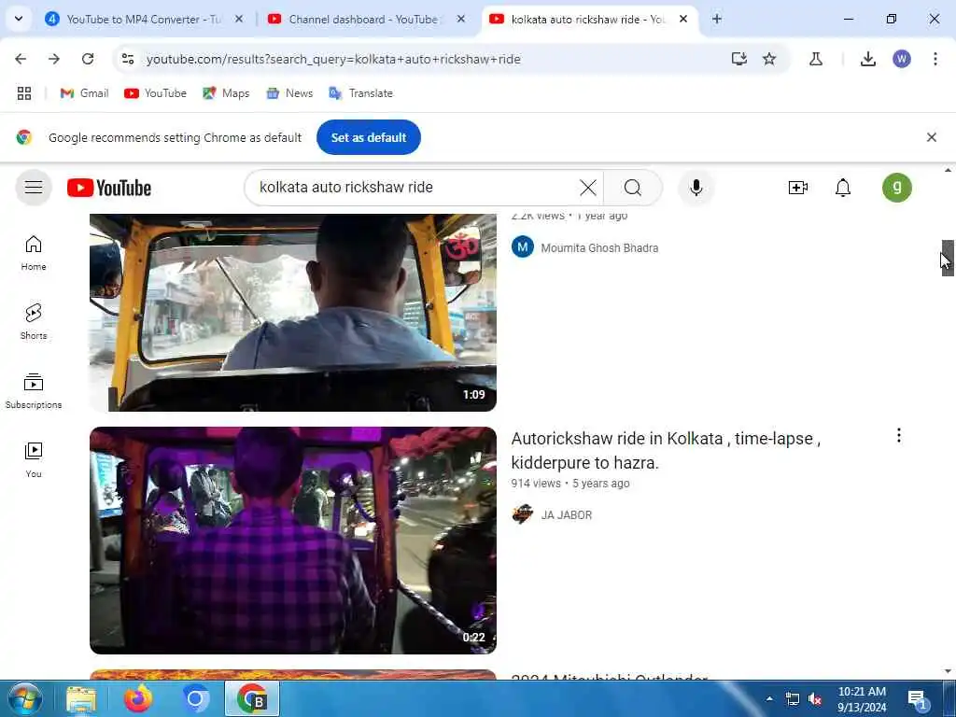
Task: Open the You library in sidebar
Action: pyautogui.click(x=34, y=459)
